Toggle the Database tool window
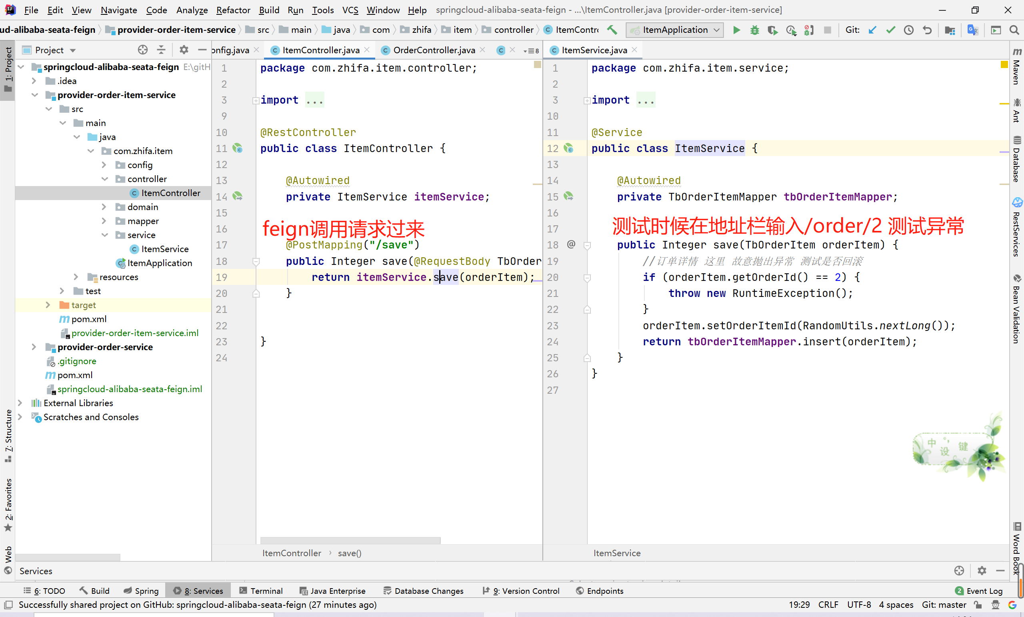The height and width of the screenshot is (617, 1024). pos(1016,160)
